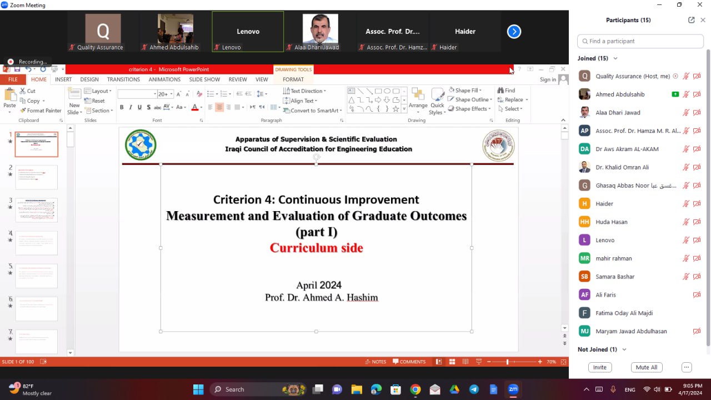
Task: Select the text box shape in gallery
Action: click(x=351, y=91)
